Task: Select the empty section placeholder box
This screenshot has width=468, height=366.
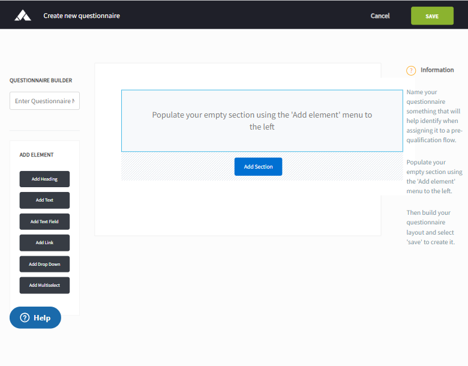Action: click(x=262, y=121)
